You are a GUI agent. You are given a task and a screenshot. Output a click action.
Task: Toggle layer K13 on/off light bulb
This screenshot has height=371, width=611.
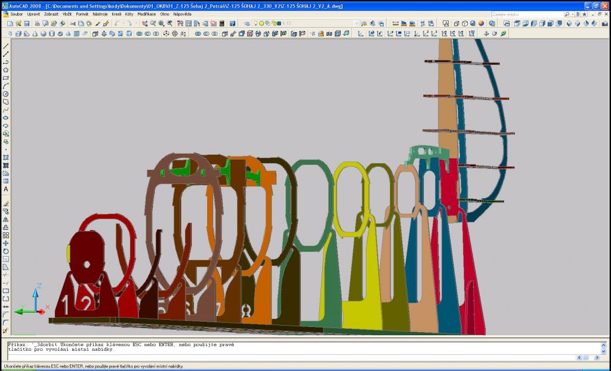pos(255,23)
